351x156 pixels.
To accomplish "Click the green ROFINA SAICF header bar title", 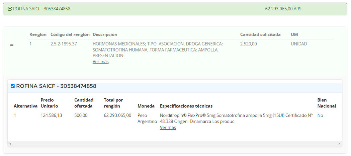I will tap(41, 9).
